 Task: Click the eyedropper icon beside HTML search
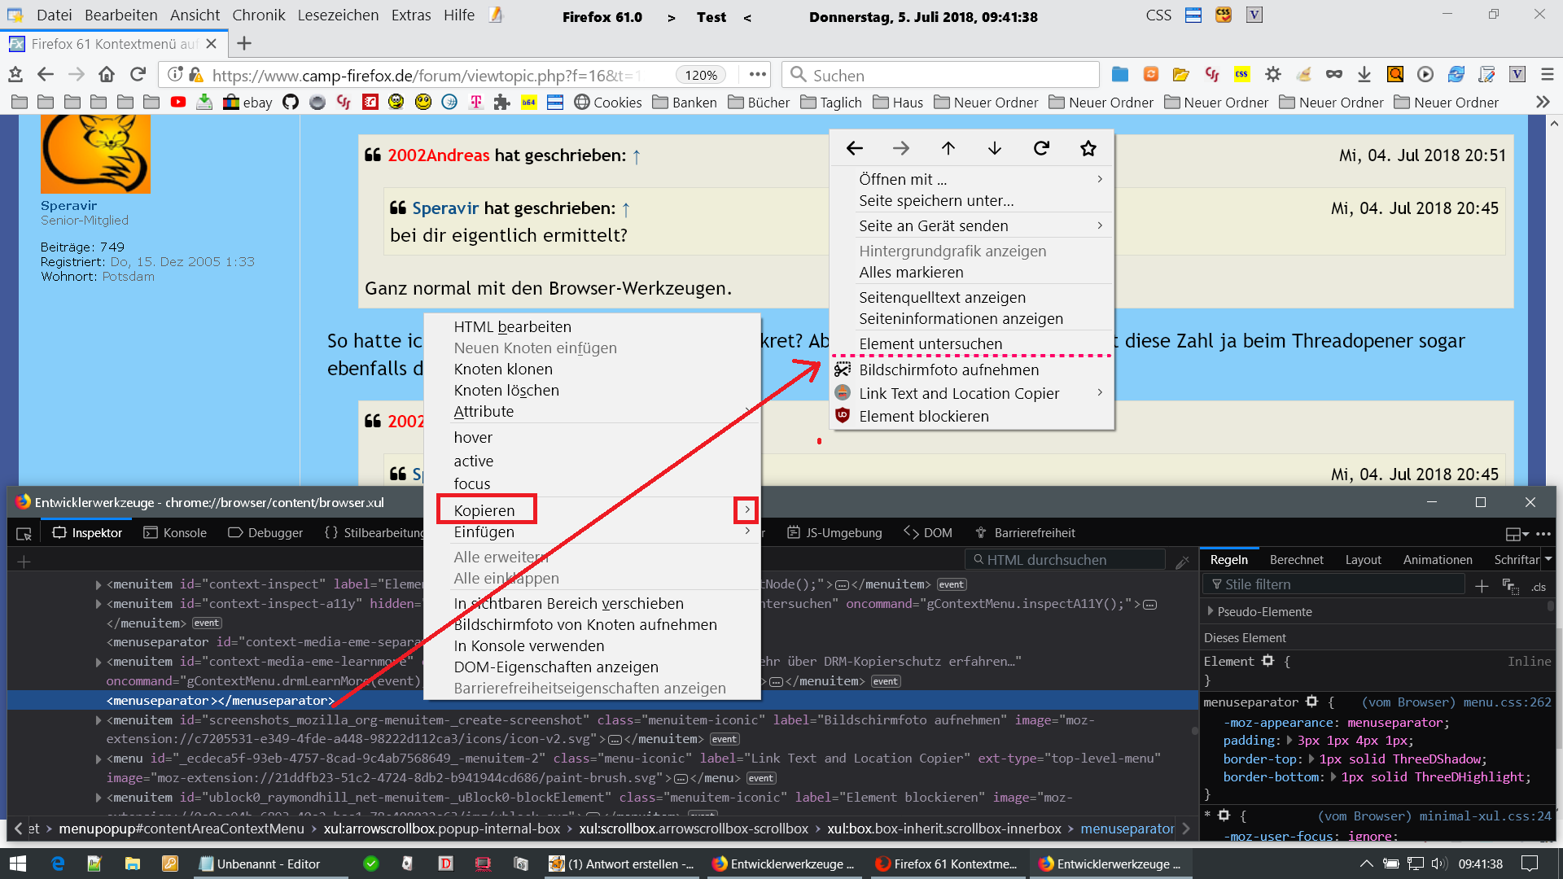1182,561
